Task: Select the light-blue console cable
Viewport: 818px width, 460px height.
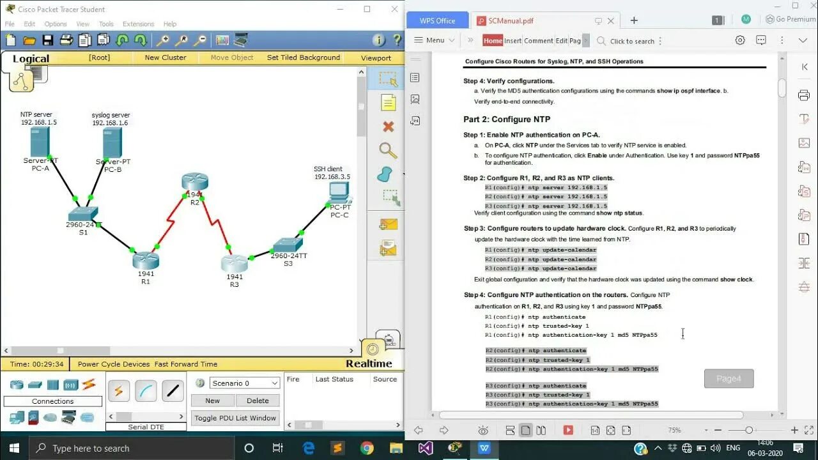Action: click(x=146, y=391)
